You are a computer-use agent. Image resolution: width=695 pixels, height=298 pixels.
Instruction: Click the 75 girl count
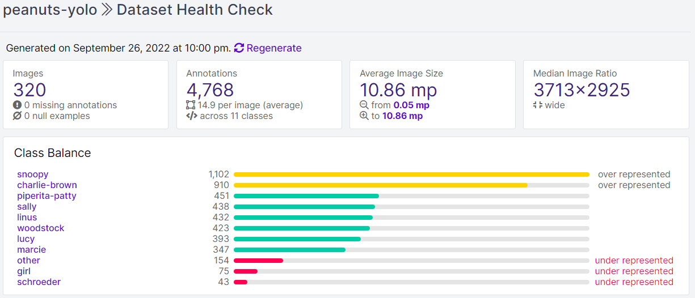224,271
